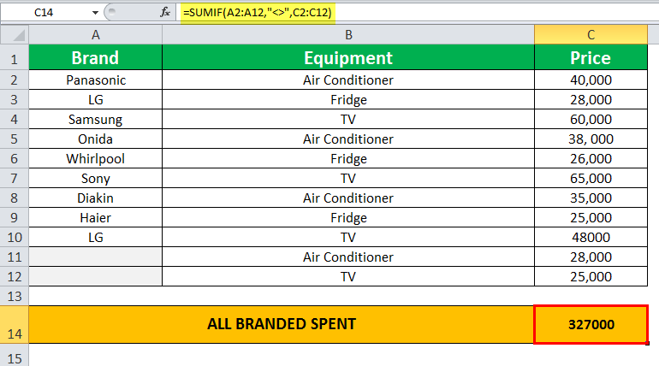Image resolution: width=659 pixels, height=366 pixels.
Task: Select row 13 header
Action: (15, 297)
